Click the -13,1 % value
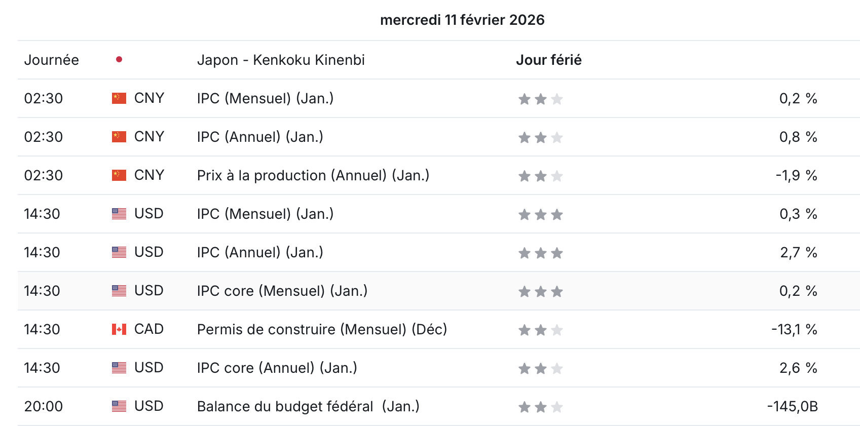 (x=795, y=329)
